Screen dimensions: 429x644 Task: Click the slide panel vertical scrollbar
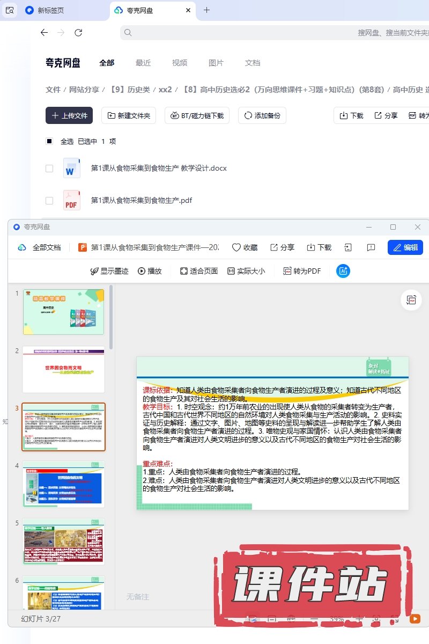tap(111, 317)
